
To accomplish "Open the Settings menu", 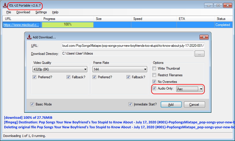I will tap(41, 12).
